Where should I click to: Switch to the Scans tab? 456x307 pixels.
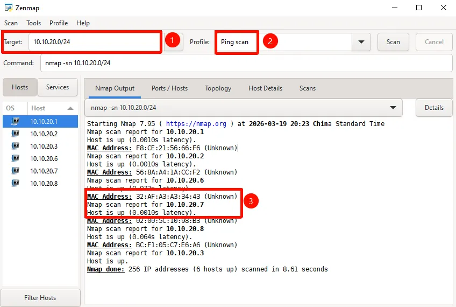click(308, 88)
